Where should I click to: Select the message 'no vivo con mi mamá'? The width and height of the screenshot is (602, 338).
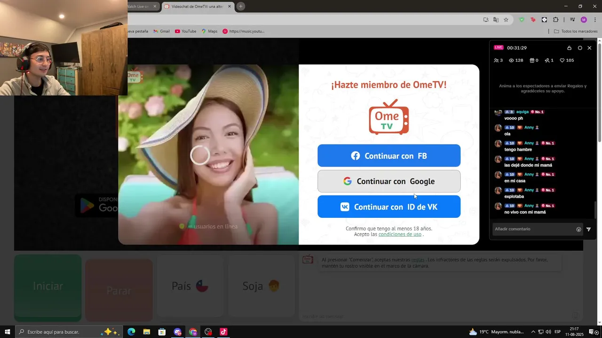click(525, 212)
